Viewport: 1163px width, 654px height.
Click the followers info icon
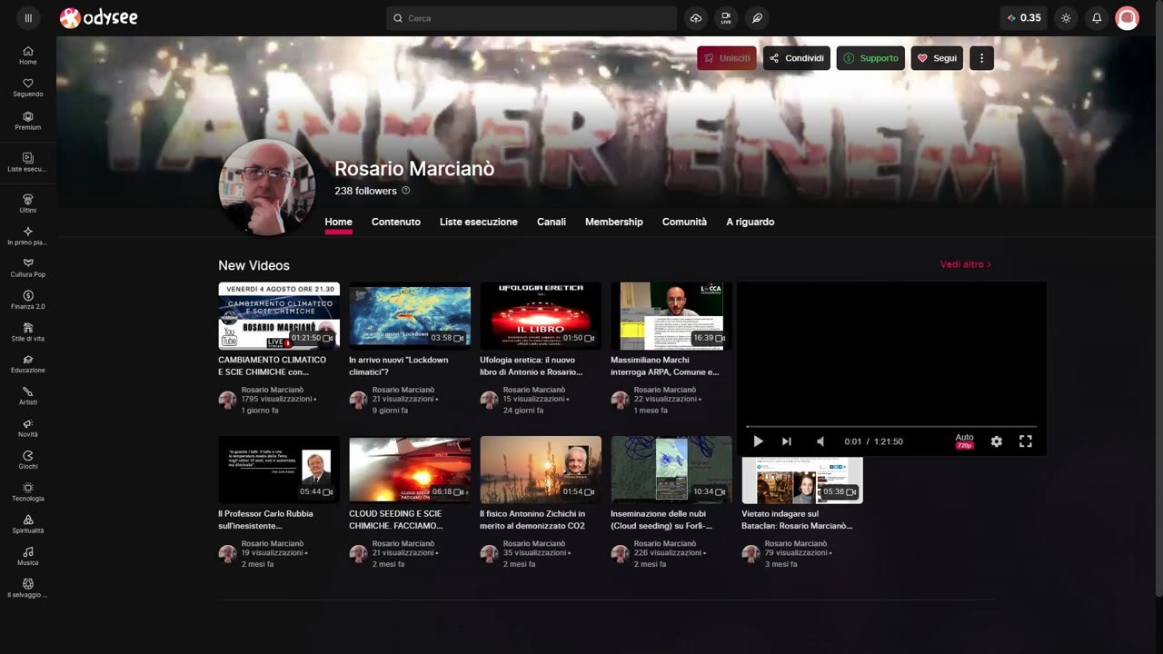pyautogui.click(x=406, y=191)
